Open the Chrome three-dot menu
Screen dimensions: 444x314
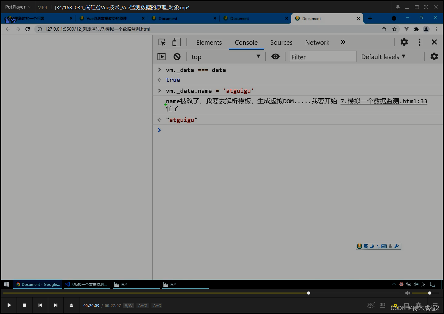[436, 29]
